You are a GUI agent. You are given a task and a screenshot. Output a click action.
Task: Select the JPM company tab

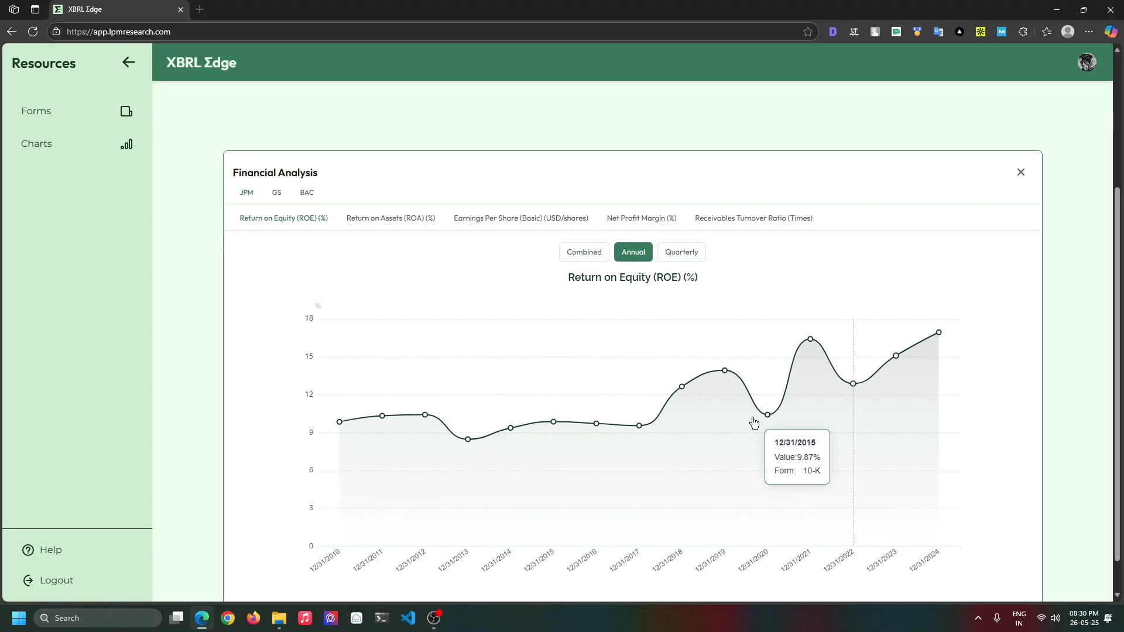click(246, 193)
